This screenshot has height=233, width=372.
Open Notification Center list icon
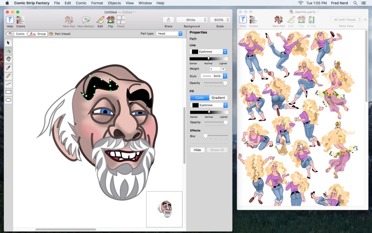[x=363, y=3]
